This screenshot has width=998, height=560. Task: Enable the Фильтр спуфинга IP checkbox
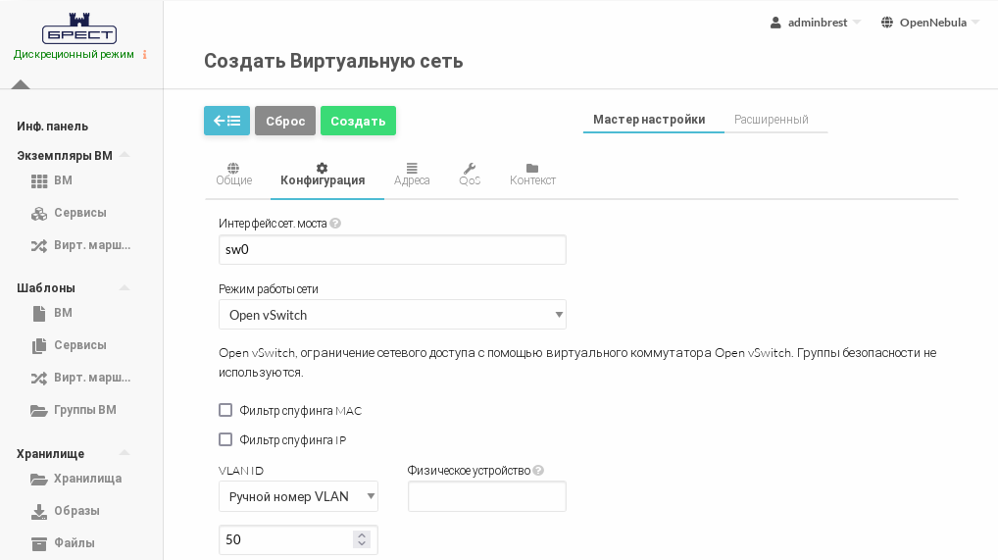(x=225, y=439)
